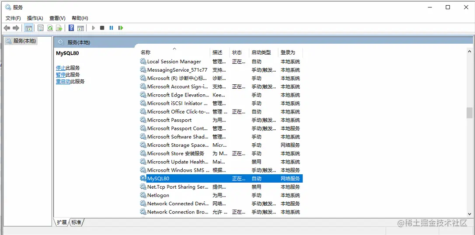Click the gear icon beside Local Session Manager
The image size is (475, 235).
(x=143, y=62)
